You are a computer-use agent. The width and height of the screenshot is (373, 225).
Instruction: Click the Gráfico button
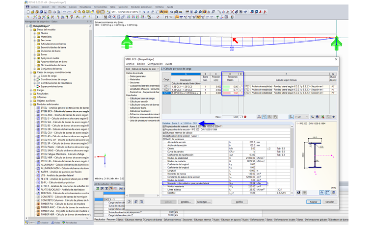pyautogui.click(x=239, y=201)
